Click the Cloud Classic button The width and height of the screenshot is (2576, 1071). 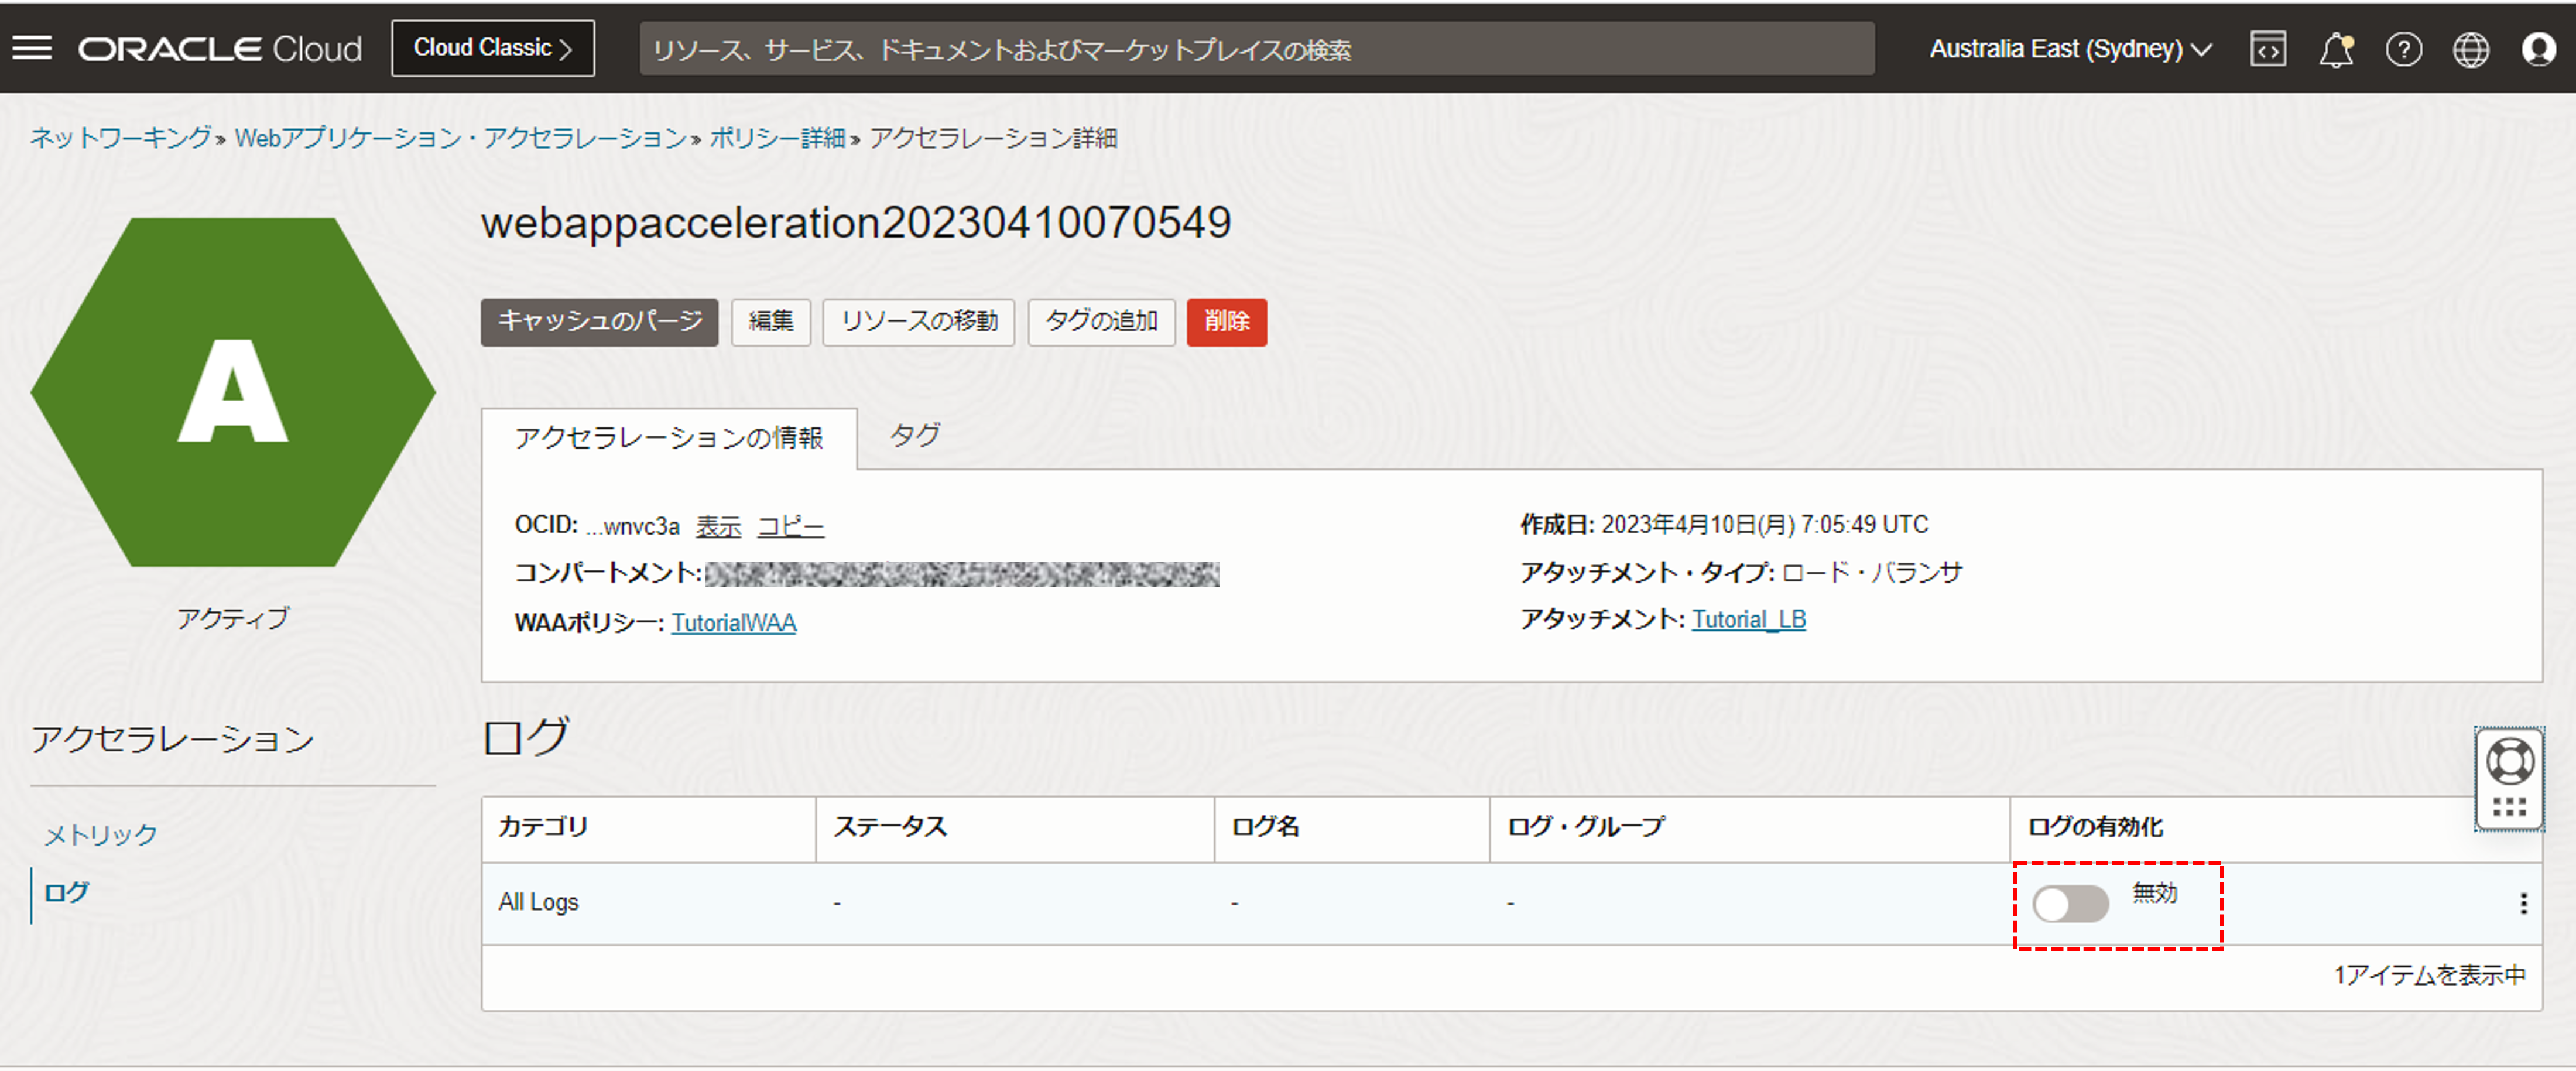(493, 48)
